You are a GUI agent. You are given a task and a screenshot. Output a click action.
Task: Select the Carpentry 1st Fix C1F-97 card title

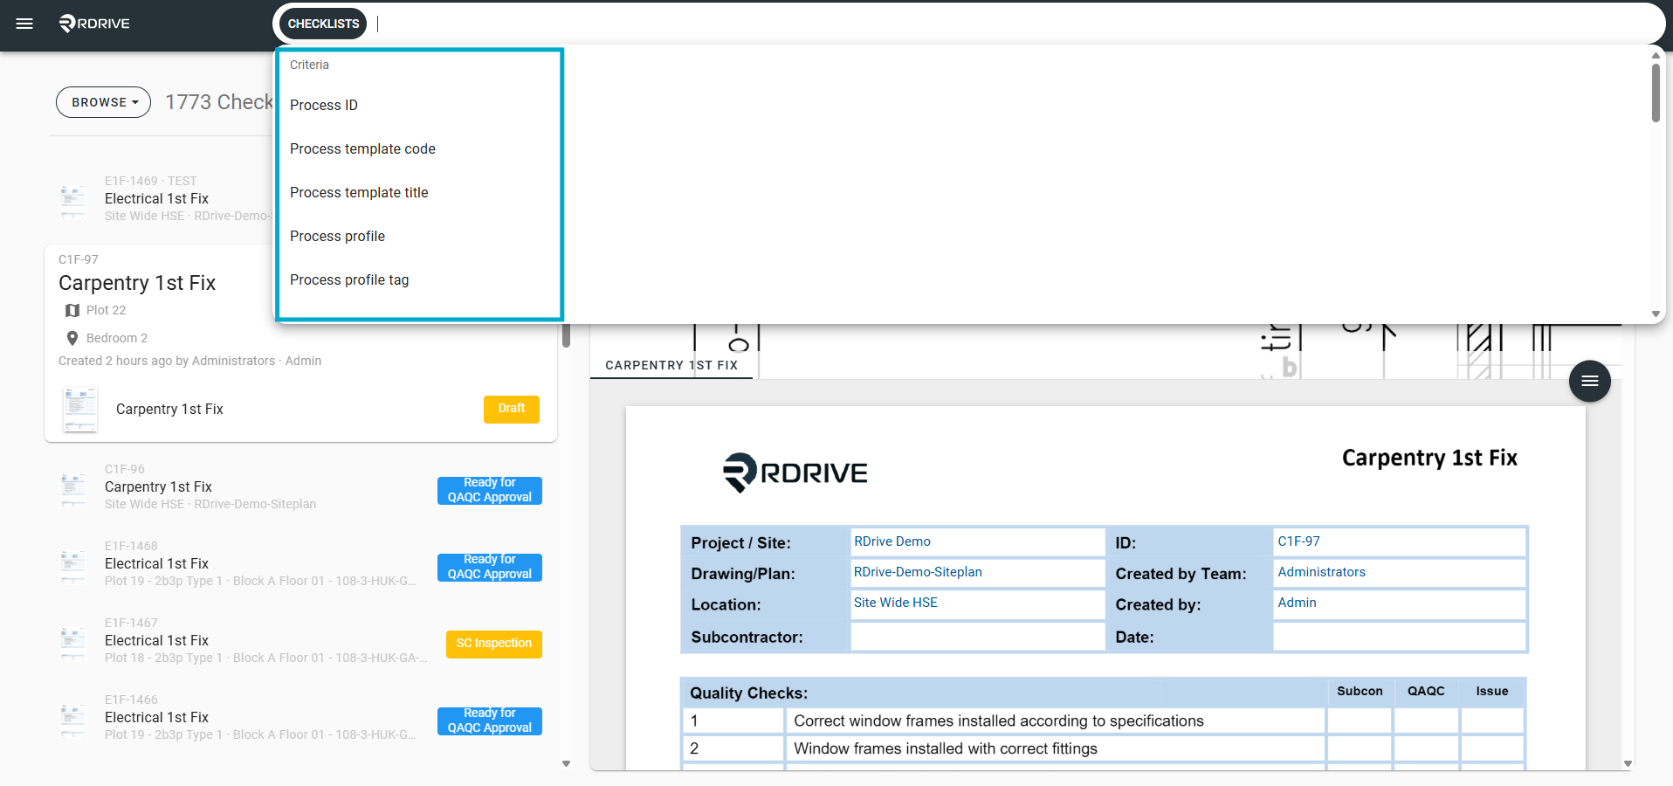pos(137,283)
